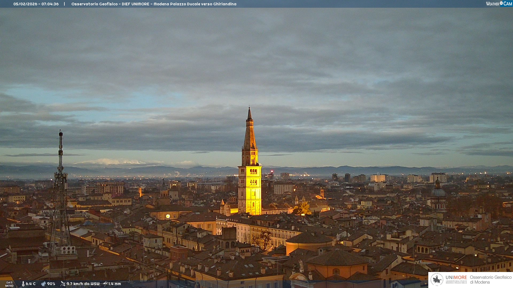
Task: Click the rain umbrella icon
Action: (105, 284)
